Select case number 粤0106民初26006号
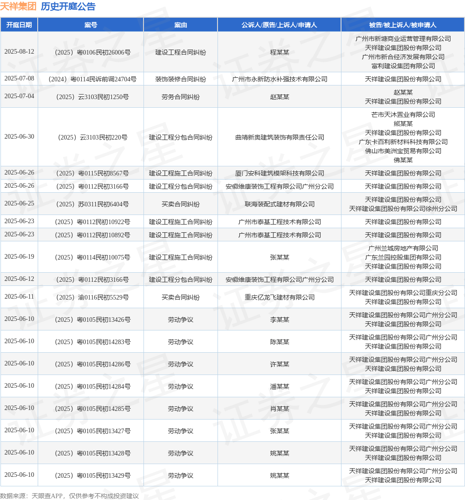Screen dimensions: 465x500 coord(93,52)
